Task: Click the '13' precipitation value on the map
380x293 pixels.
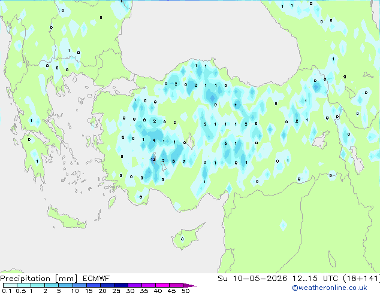Action: 153,160
